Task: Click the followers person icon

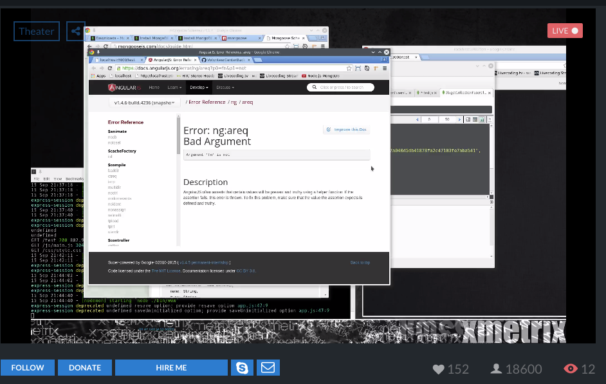Action: coord(496,369)
